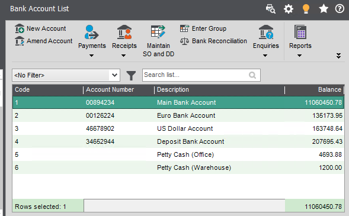
Task: Click the Rows selected: 1 status text
Action: click(x=40, y=207)
